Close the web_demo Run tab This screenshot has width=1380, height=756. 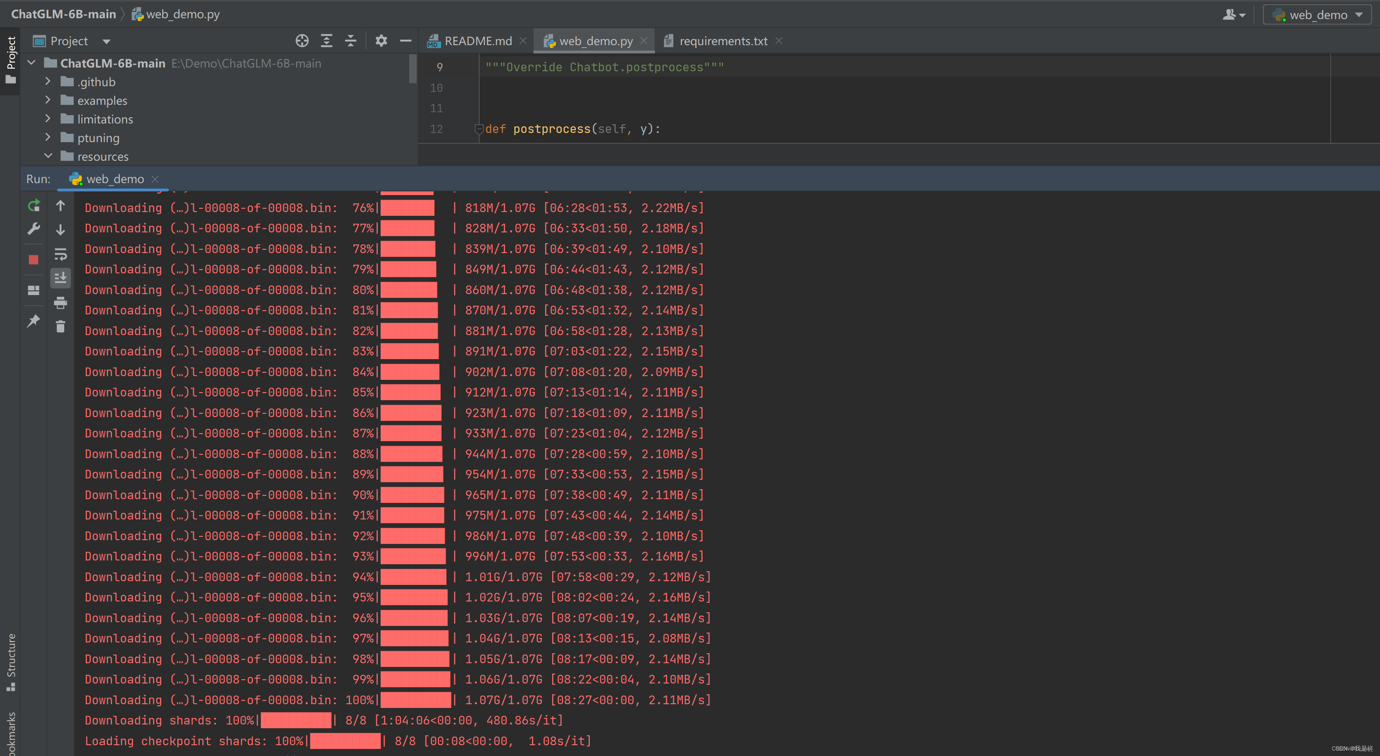pyautogui.click(x=155, y=179)
